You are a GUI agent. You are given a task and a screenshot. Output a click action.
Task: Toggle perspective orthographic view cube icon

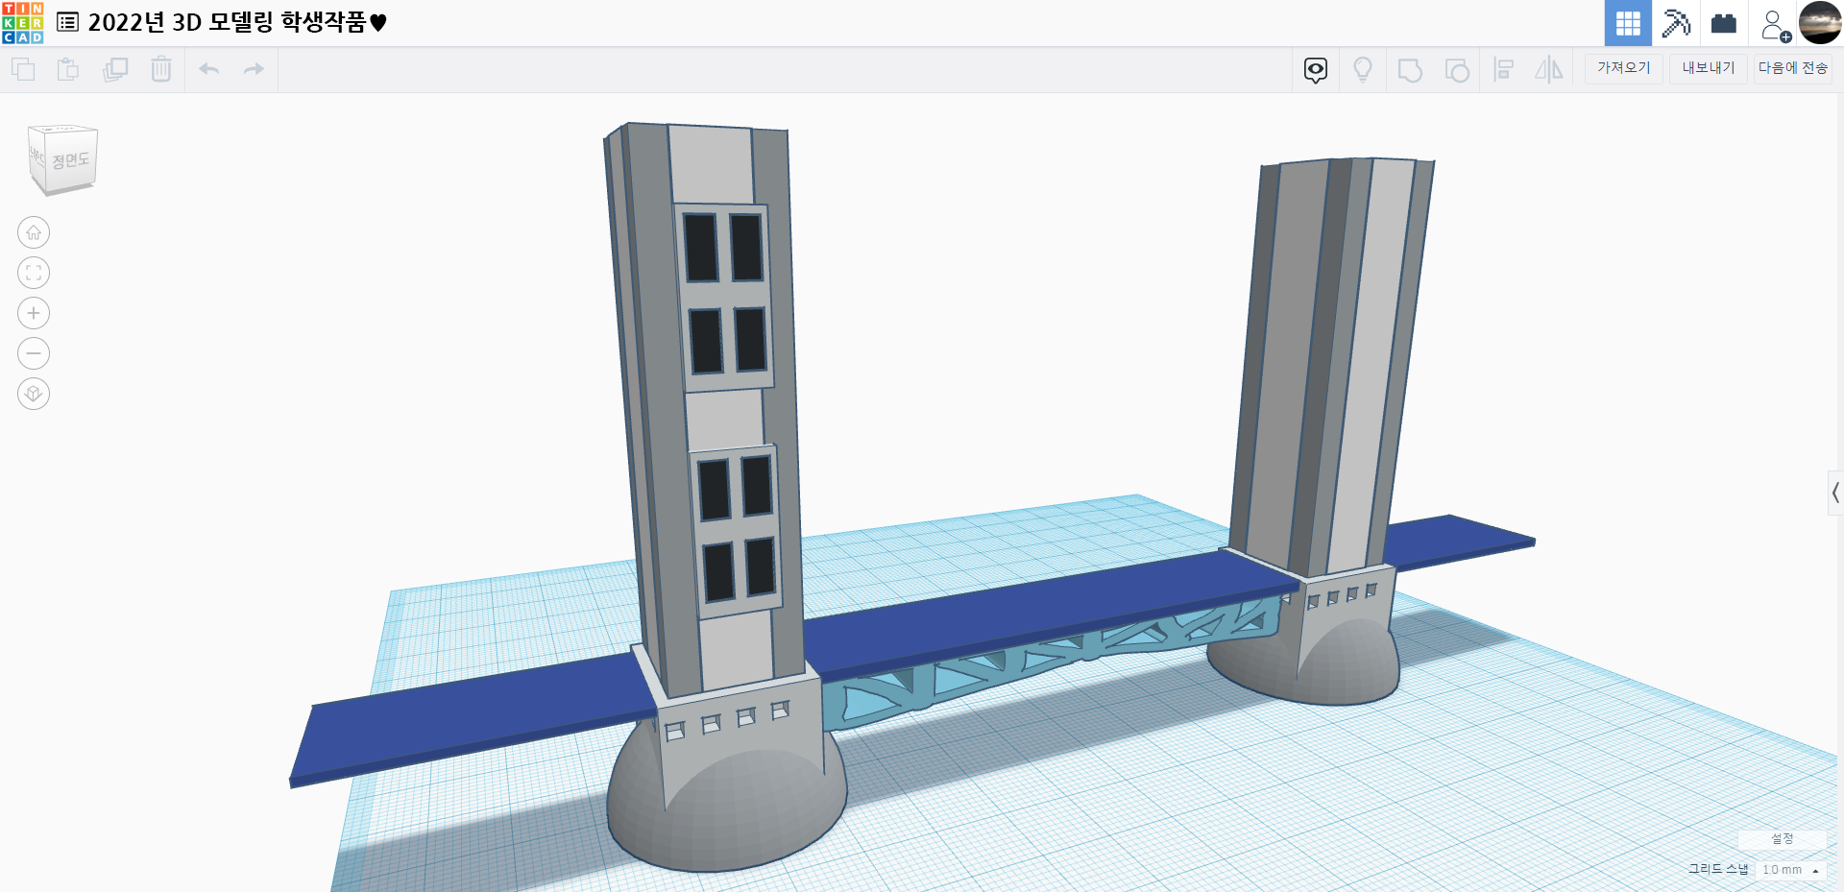click(34, 394)
